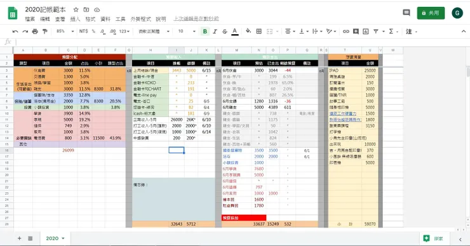Image resolution: width=470 pixels, height=246 pixels.
Task: Click the Redo arrow icon
Action: (25, 31)
